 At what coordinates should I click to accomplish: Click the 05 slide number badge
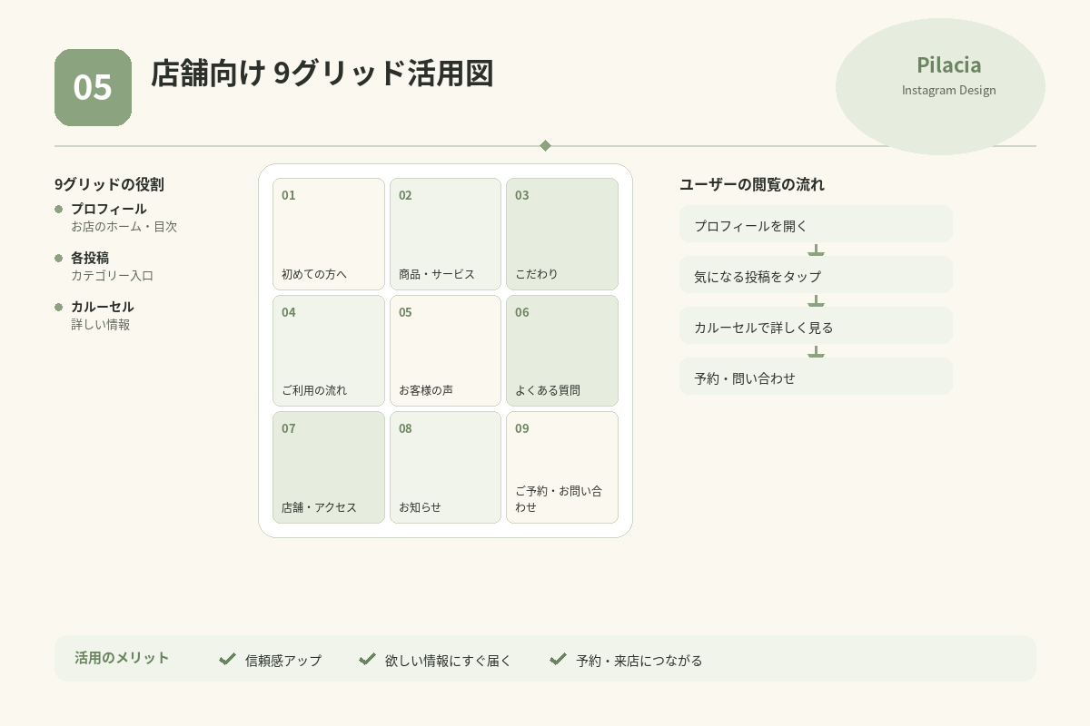click(93, 87)
